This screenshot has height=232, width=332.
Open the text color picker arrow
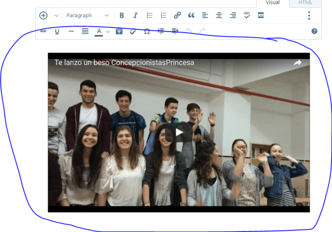tap(108, 31)
